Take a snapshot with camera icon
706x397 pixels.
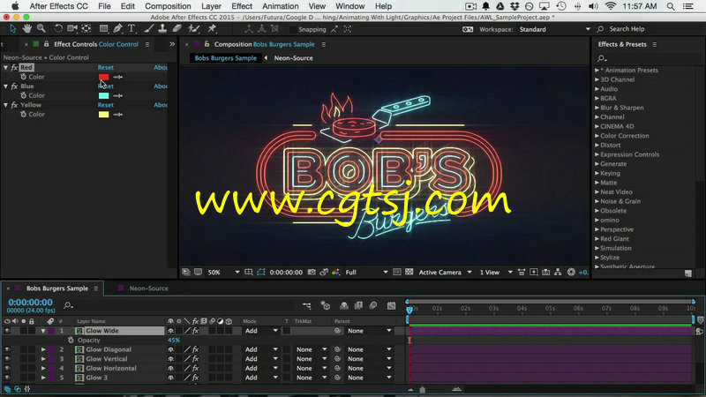pyautogui.click(x=312, y=273)
